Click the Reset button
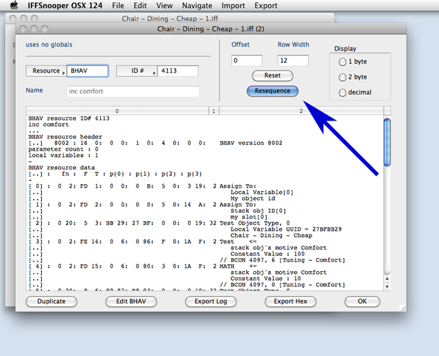The image size is (439, 356). 272,75
